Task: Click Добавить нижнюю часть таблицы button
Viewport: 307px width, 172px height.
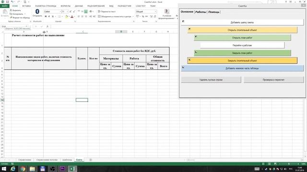Action: tap(242, 68)
